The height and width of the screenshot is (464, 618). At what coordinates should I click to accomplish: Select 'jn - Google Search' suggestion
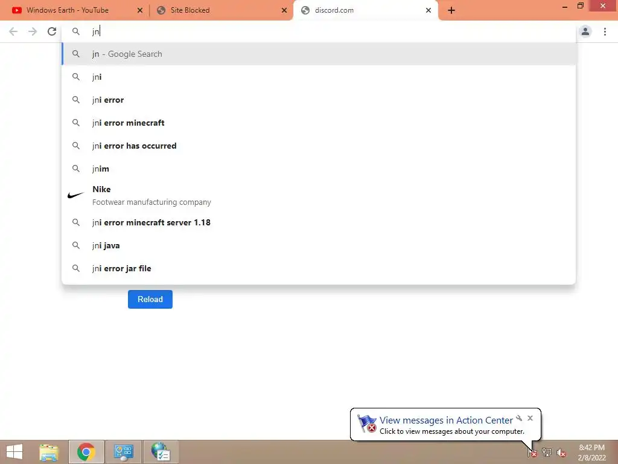pos(319,54)
